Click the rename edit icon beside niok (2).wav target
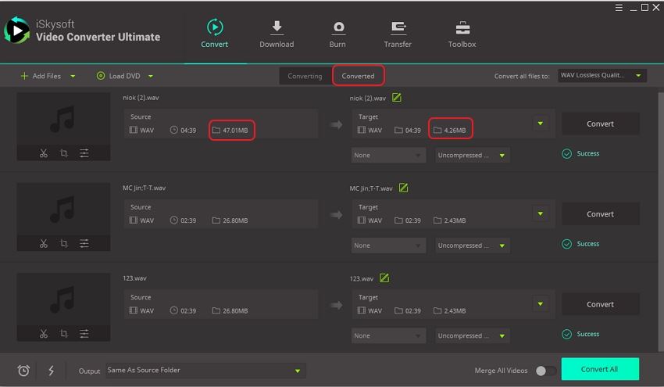 (x=397, y=98)
